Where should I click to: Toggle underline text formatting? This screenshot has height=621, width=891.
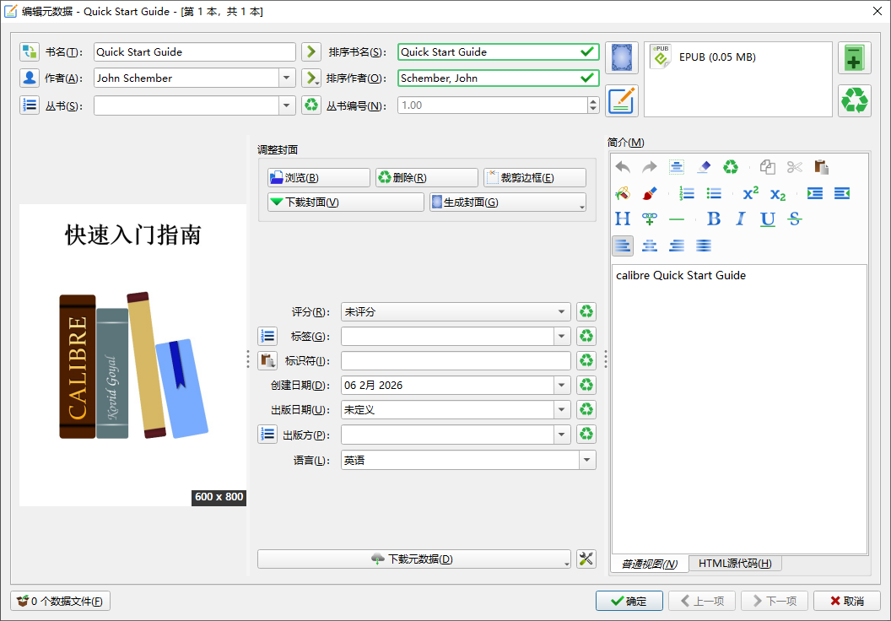pos(767,219)
